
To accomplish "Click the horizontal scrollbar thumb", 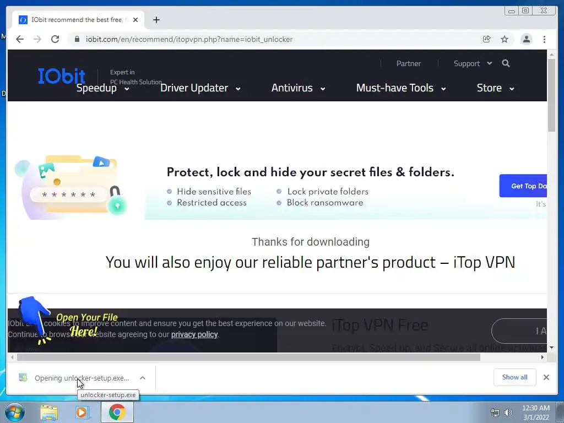I will tap(248, 357).
